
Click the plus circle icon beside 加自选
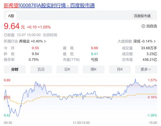[143, 26]
